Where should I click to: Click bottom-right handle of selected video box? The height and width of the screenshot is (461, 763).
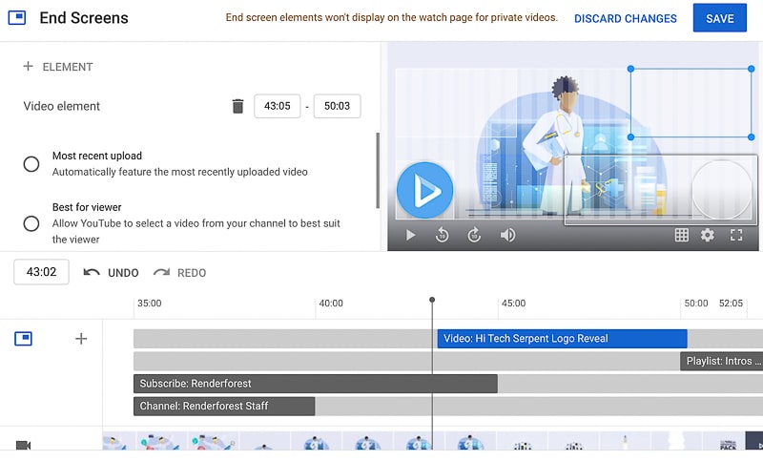[x=752, y=137]
